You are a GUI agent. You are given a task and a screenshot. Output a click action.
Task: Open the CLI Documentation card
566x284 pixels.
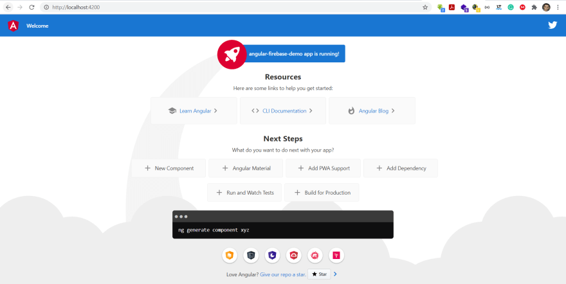283,111
